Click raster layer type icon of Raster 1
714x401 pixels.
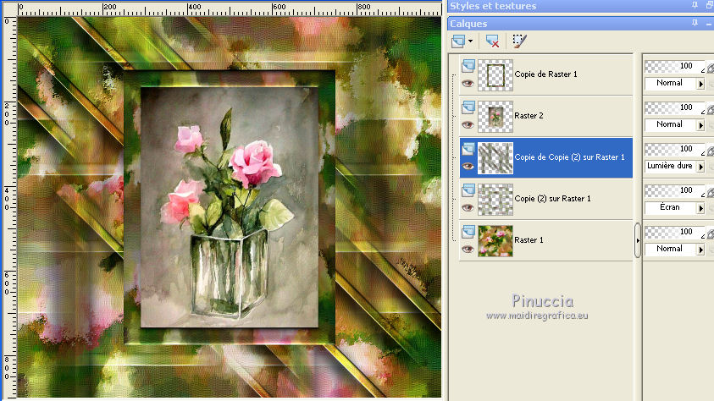tap(468, 232)
